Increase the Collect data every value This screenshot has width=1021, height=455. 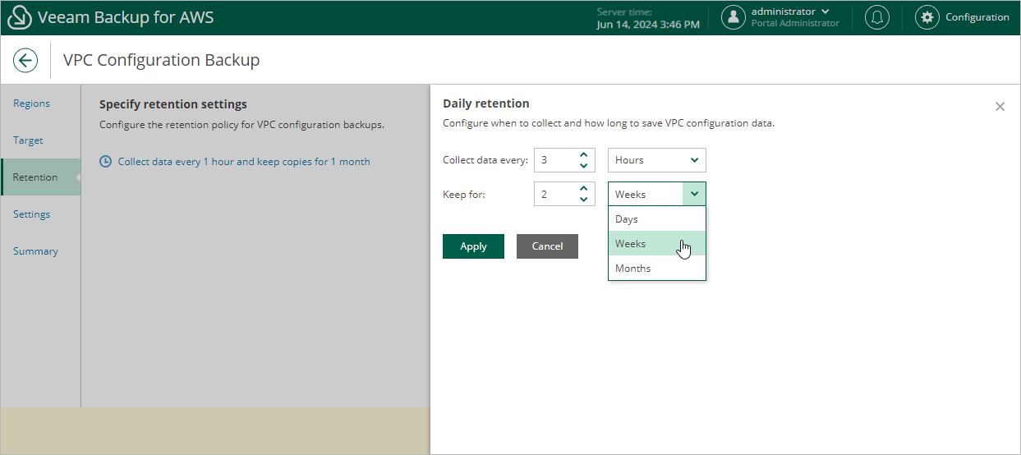[x=583, y=154]
